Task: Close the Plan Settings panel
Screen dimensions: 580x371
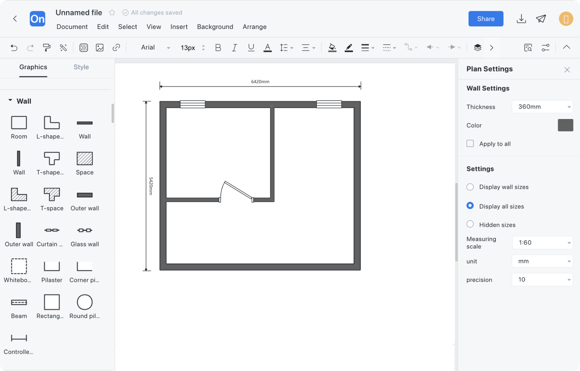Action: [567, 70]
